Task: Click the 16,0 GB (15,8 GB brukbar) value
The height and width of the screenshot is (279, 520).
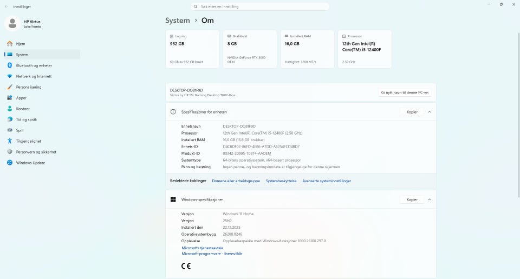Action: 243,139
